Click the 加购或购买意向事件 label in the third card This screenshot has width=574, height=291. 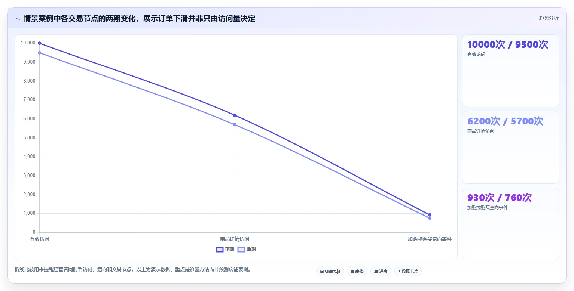tap(488, 208)
